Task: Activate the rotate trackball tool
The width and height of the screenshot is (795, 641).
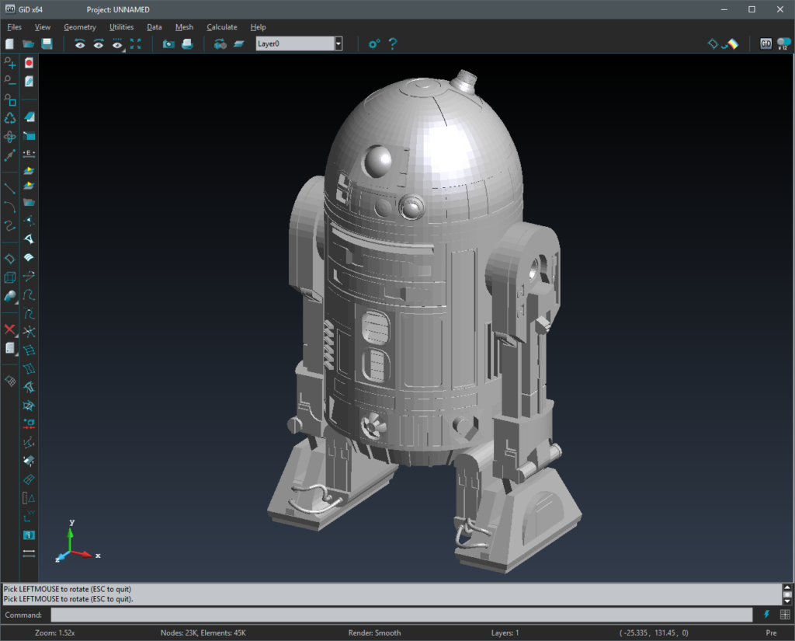Action: click(x=9, y=137)
